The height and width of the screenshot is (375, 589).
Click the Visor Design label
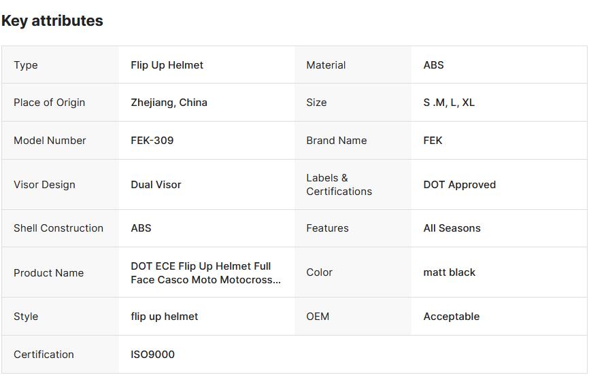44,185
